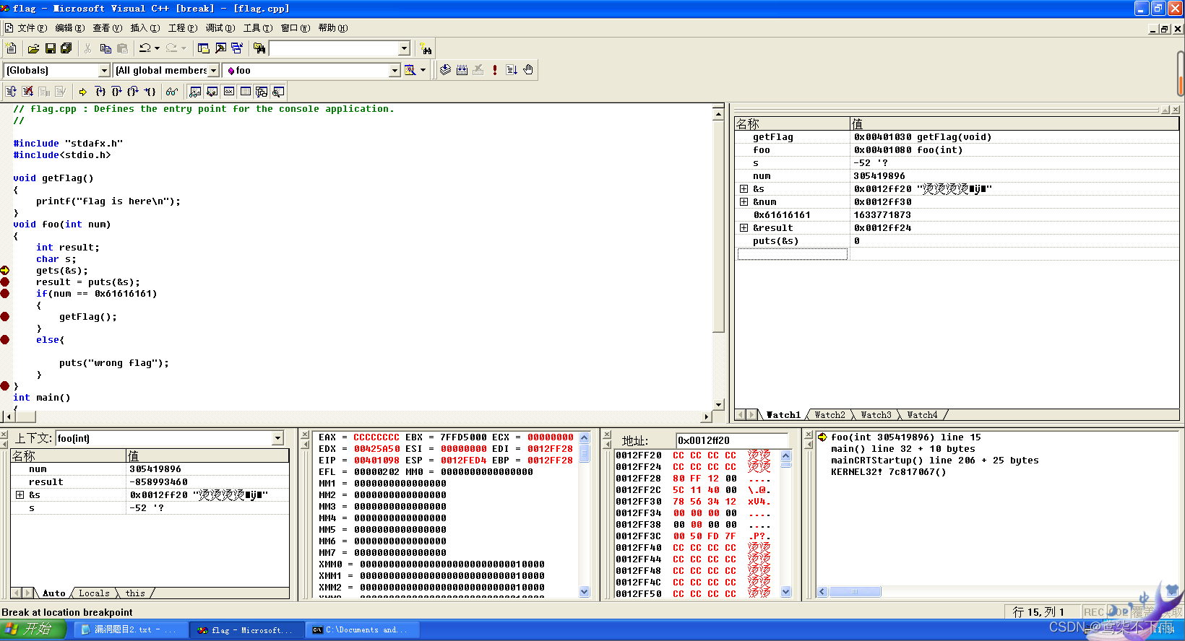Toggle the Disassembly window button
The width and height of the screenshot is (1185, 641).
pyautogui.click(x=278, y=92)
